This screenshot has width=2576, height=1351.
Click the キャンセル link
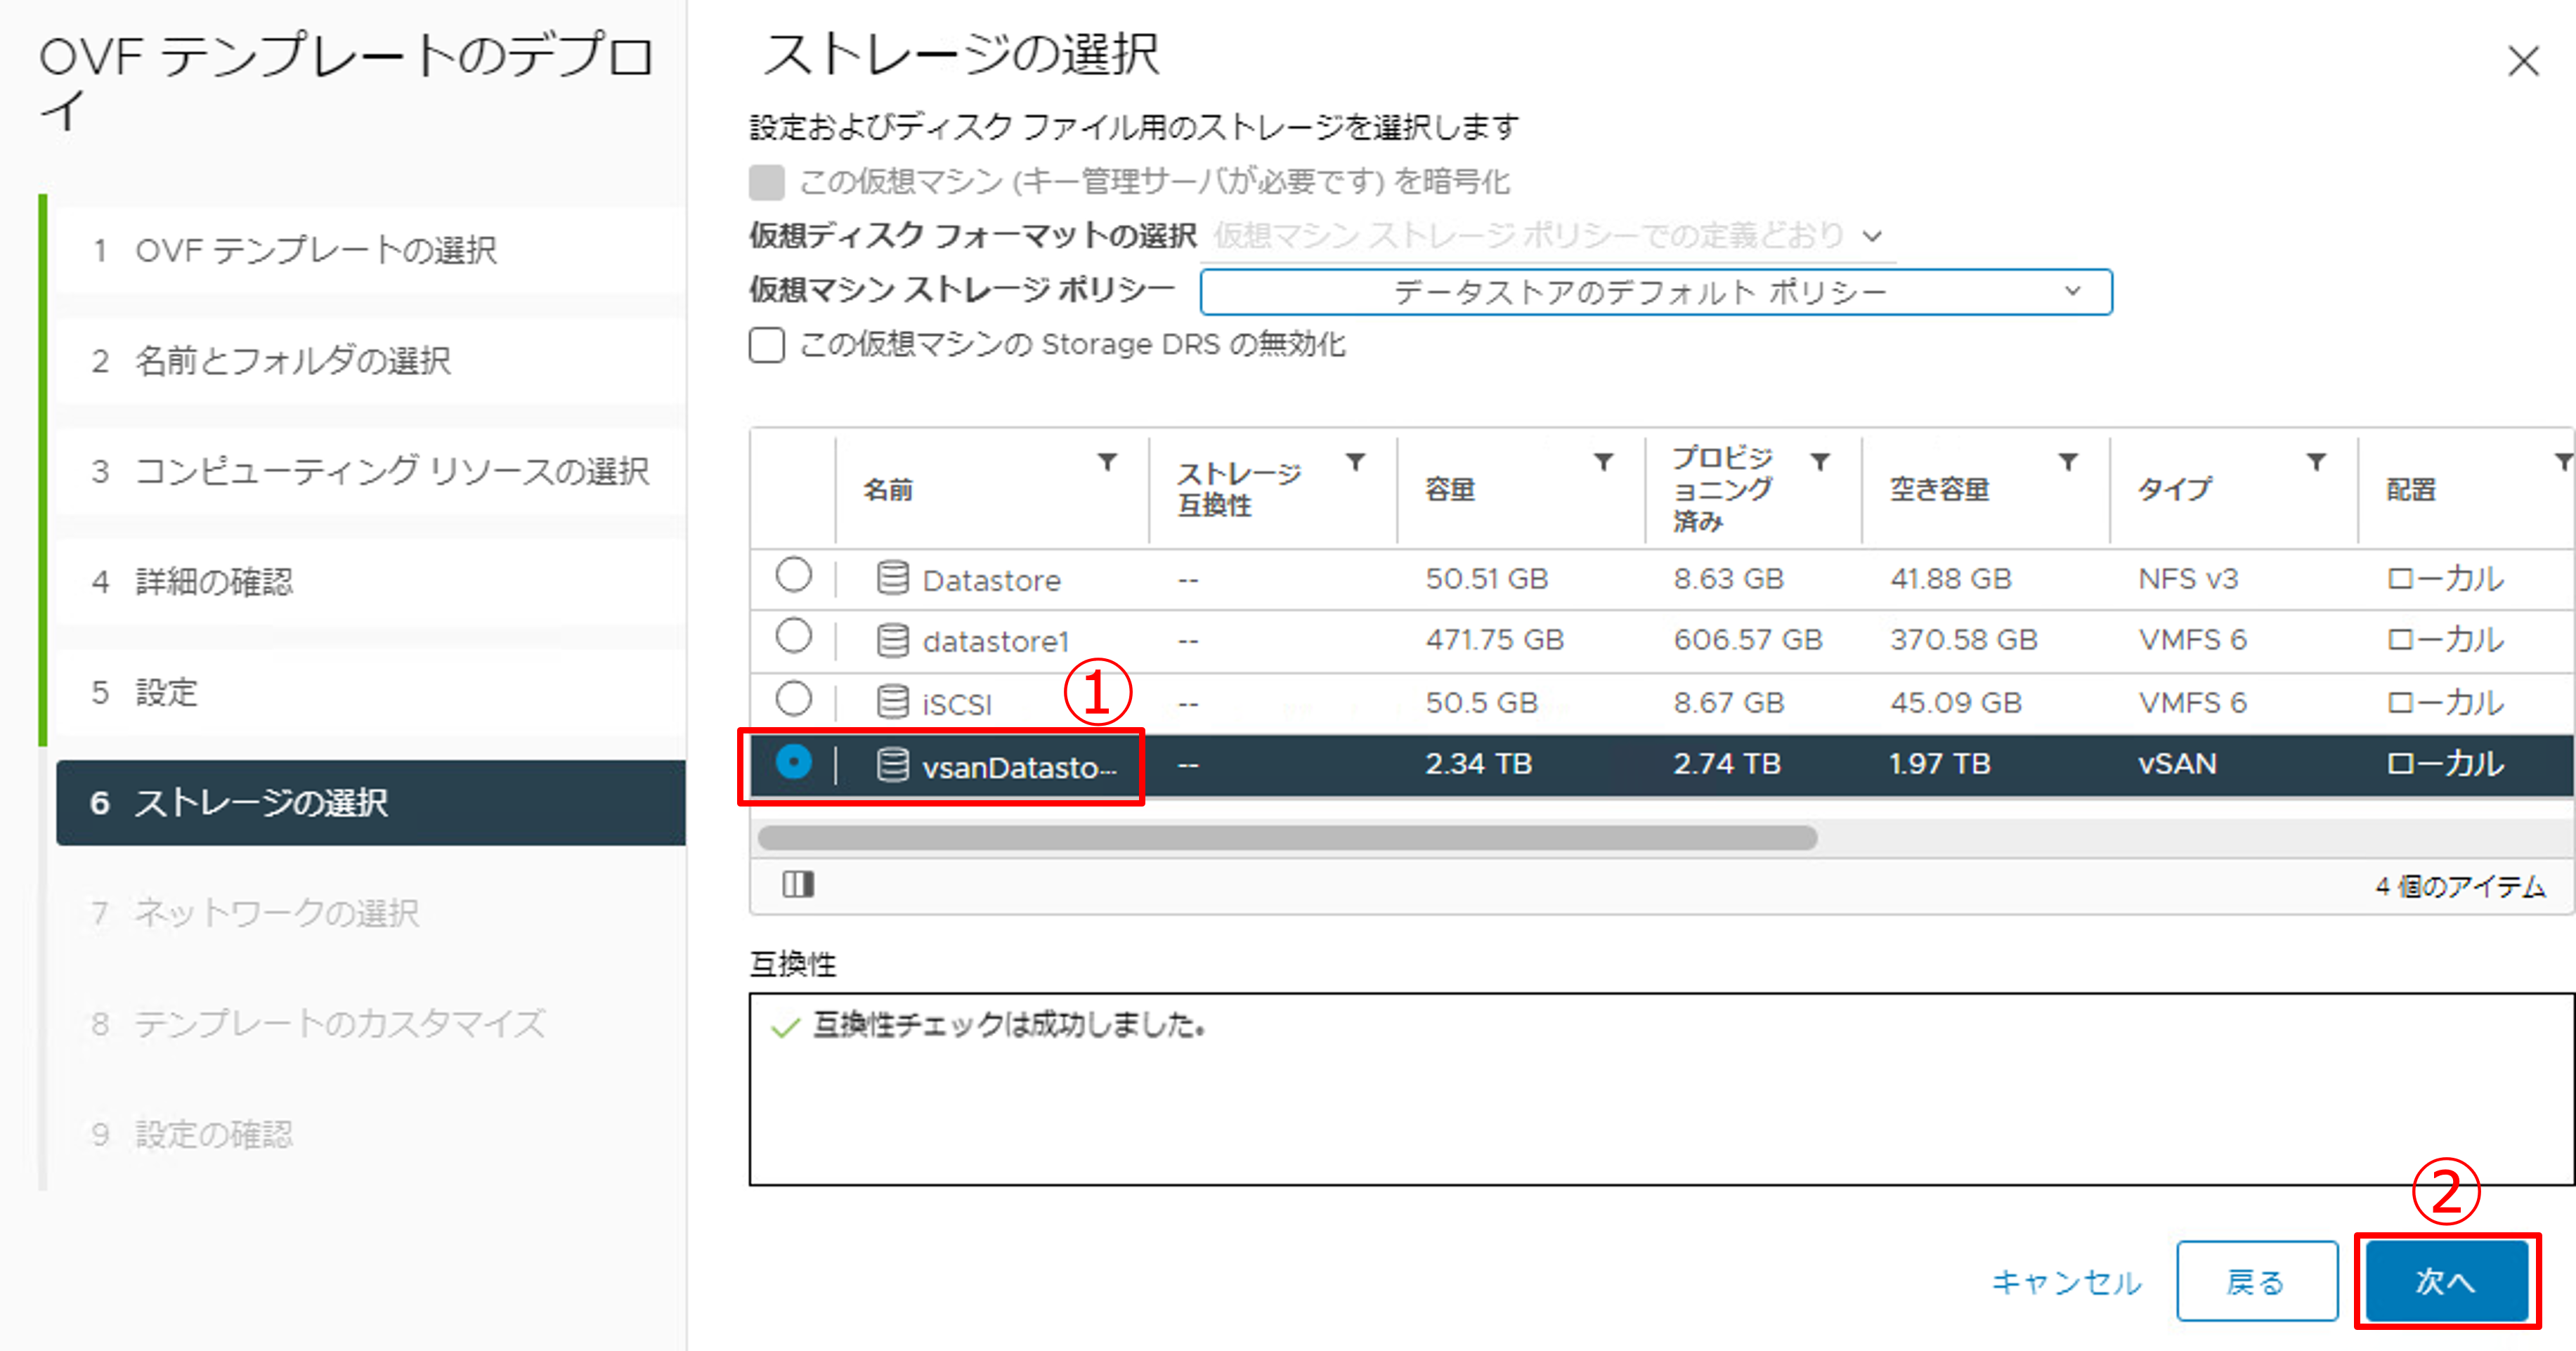pos(2066,1282)
